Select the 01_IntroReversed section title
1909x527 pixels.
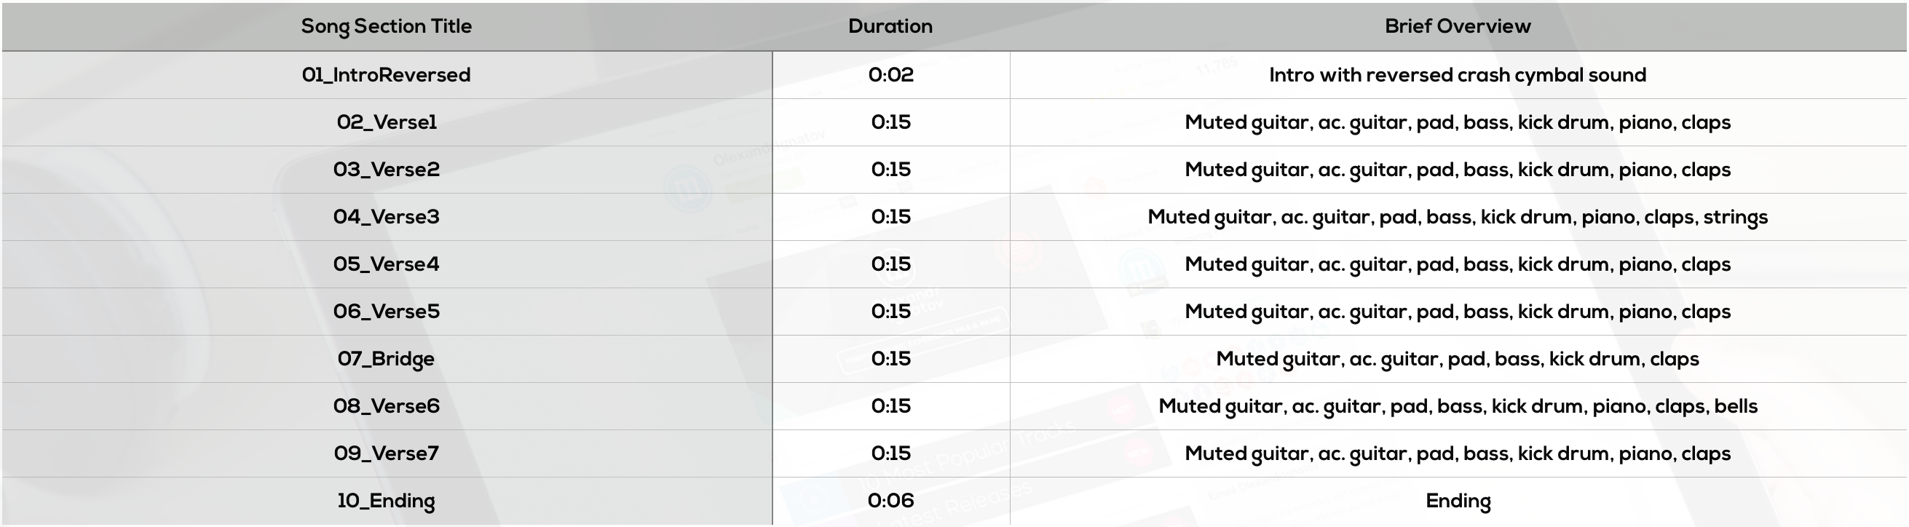386,75
